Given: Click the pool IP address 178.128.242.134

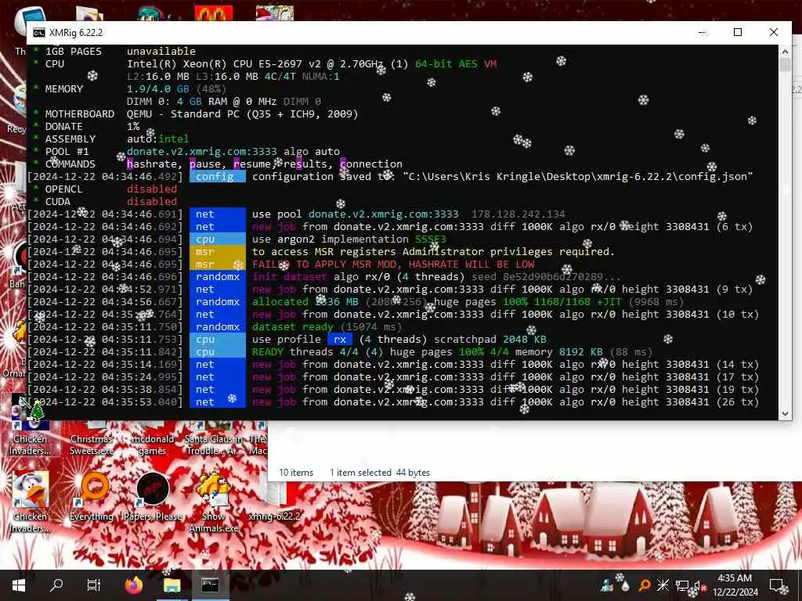Looking at the screenshot, I should 518,214.
